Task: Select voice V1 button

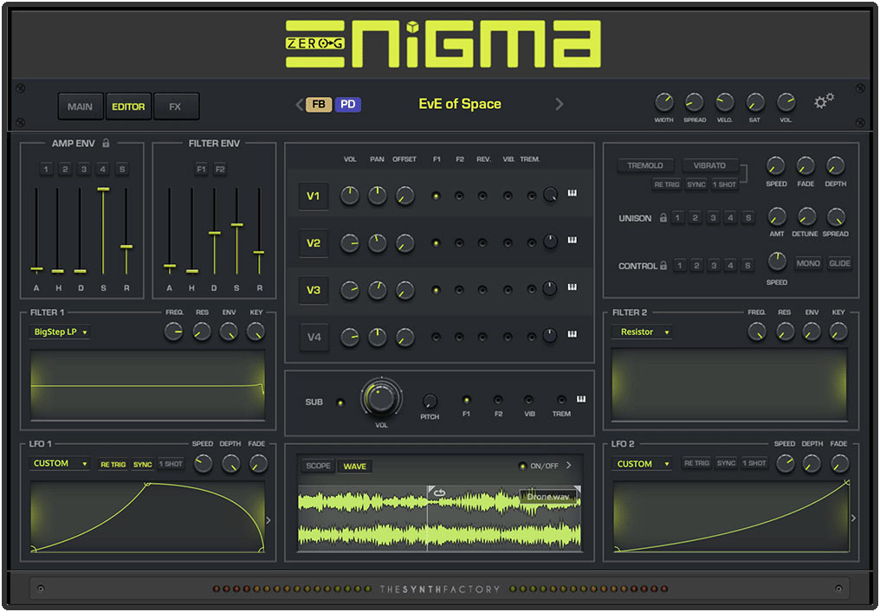Action: click(x=314, y=196)
